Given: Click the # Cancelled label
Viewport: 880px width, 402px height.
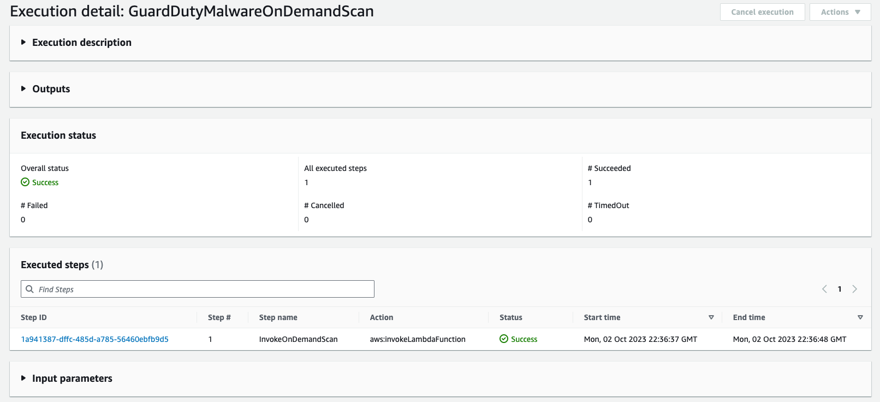Looking at the screenshot, I should click(x=324, y=205).
